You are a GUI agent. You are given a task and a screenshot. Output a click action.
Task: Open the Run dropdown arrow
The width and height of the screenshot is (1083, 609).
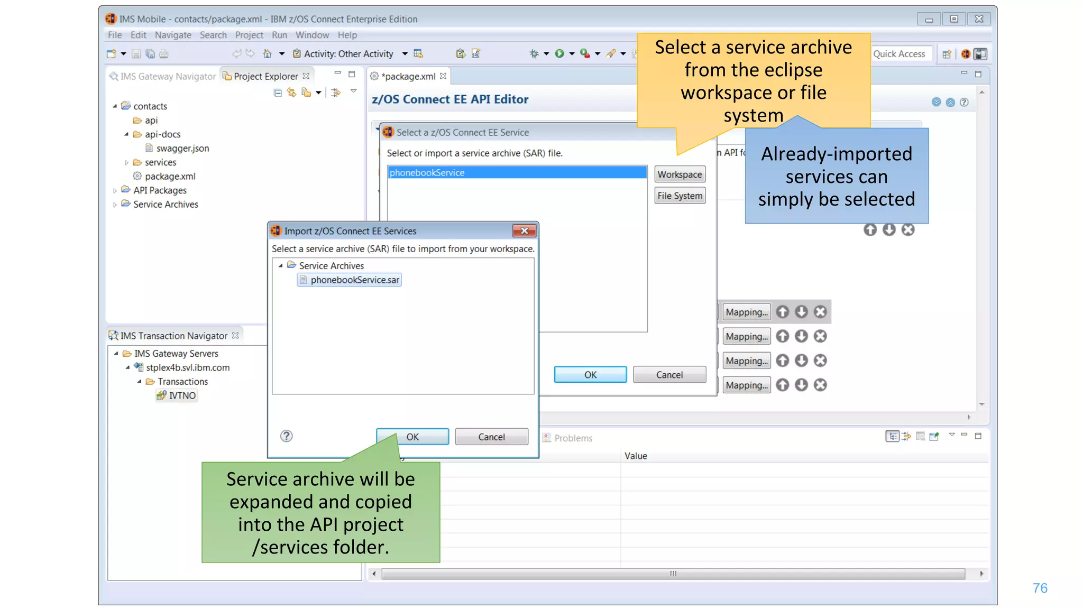point(572,53)
